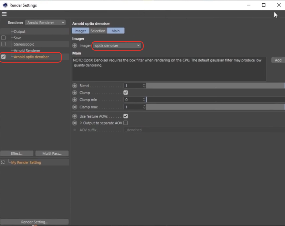Select Arnold Renderer in the settings tree
285x226 pixels.
tap(27, 50)
